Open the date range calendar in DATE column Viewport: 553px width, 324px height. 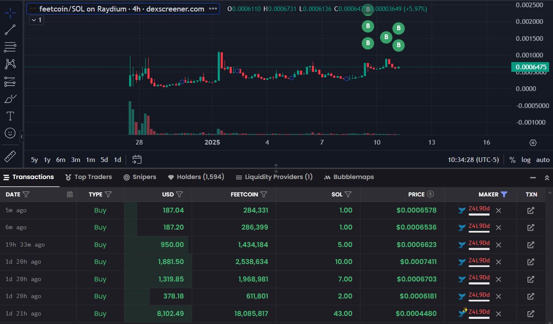70,194
